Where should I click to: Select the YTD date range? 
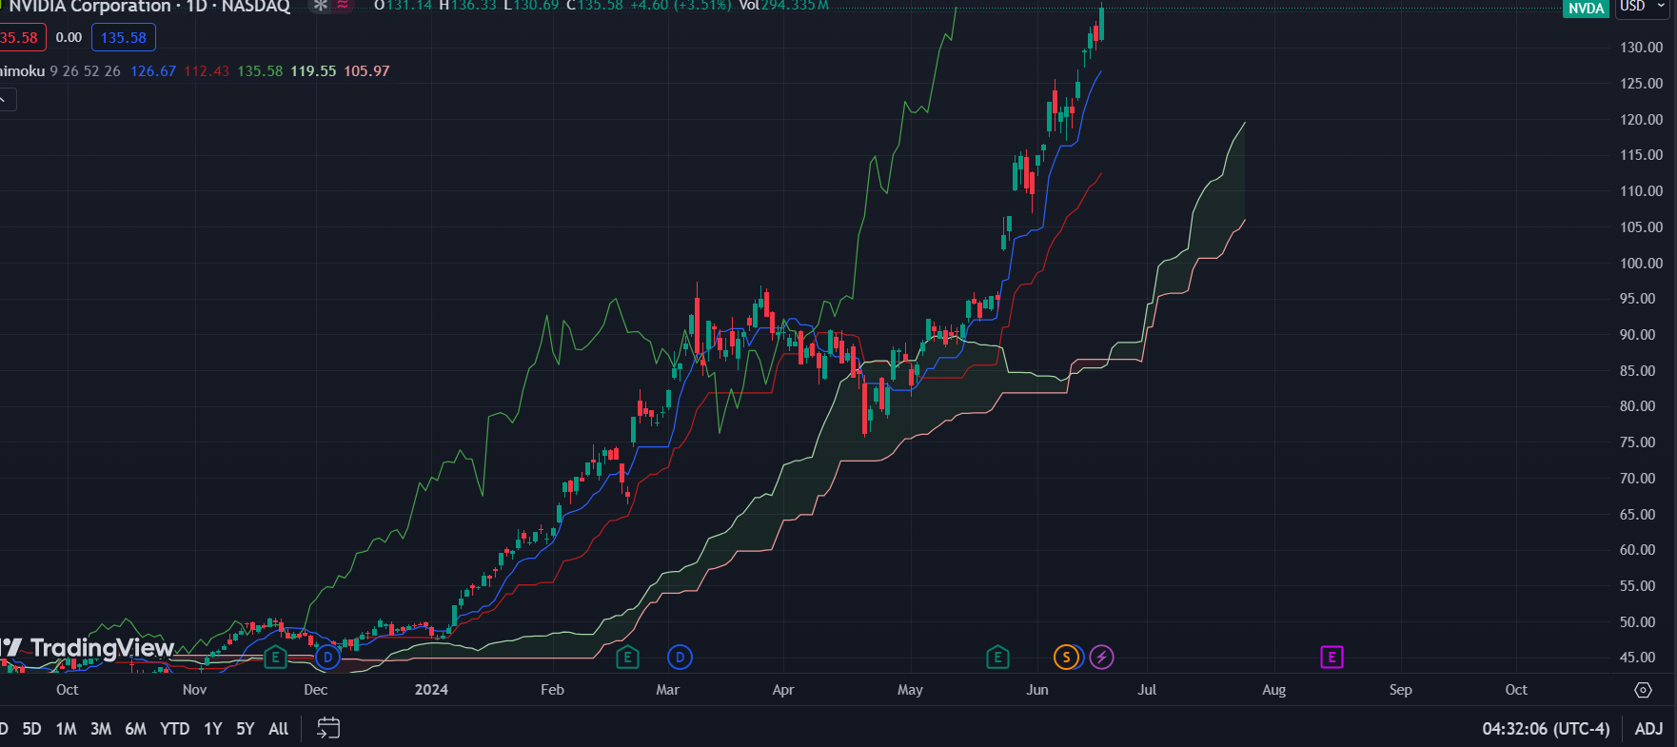[x=174, y=729]
